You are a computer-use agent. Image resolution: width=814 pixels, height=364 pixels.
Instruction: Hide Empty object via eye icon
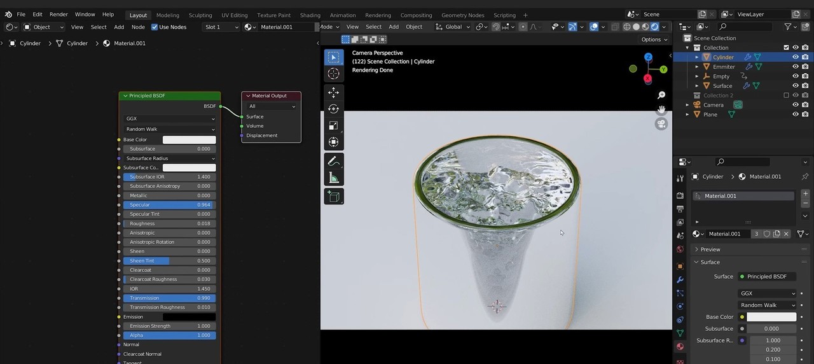(795, 76)
